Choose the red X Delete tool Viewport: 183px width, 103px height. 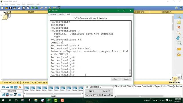[x=179, y=27]
